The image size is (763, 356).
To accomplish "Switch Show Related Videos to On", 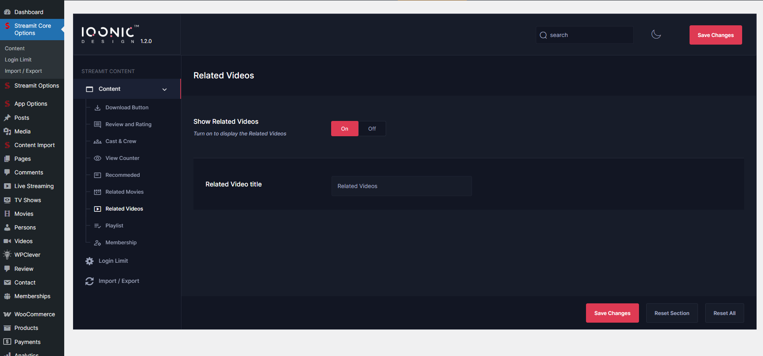I will tap(344, 129).
